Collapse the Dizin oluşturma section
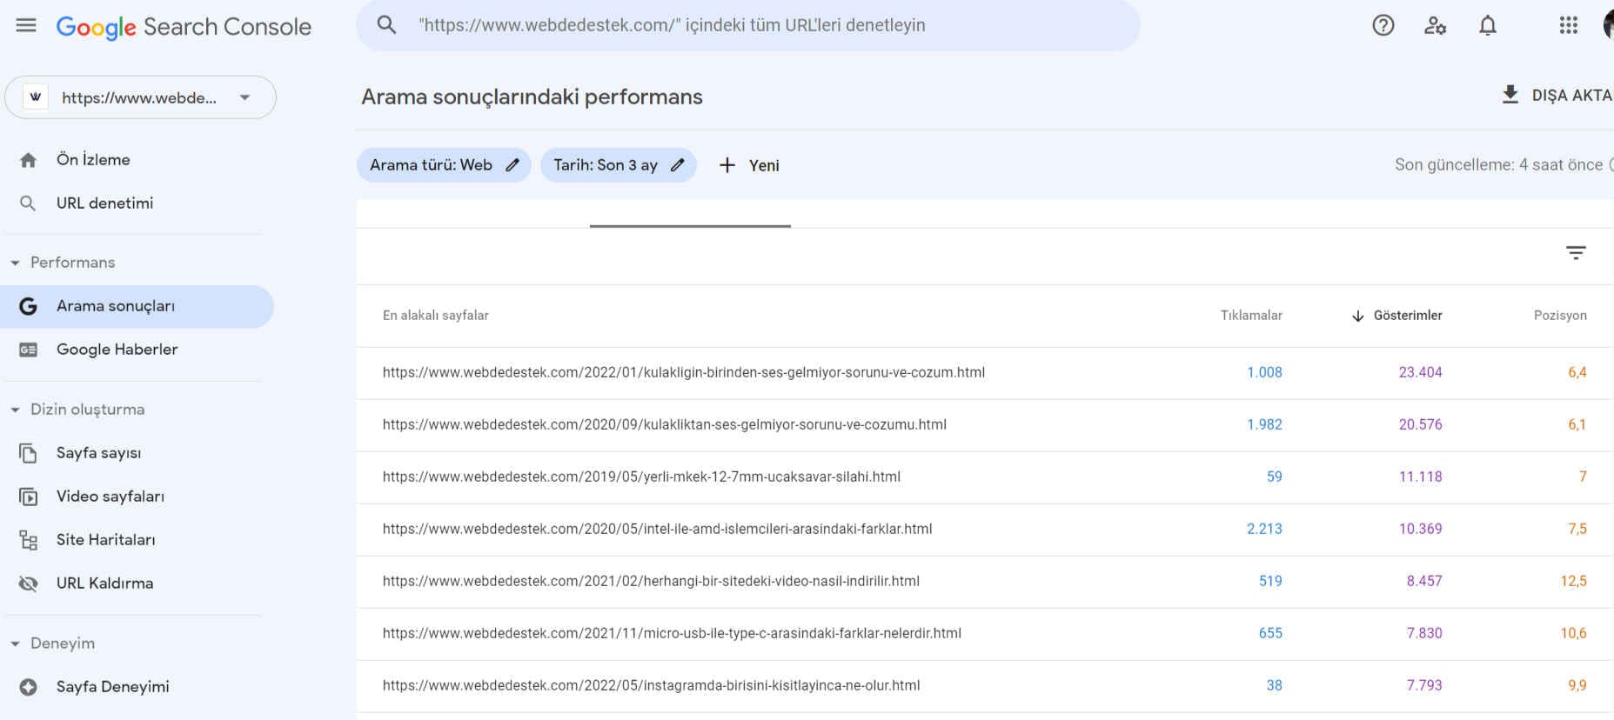Image resolution: width=1614 pixels, height=720 pixels. tap(15, 410)
